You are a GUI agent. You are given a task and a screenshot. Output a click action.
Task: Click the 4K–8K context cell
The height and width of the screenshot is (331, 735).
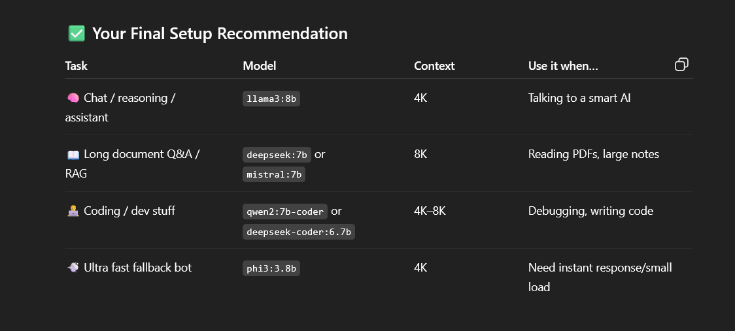430,211
